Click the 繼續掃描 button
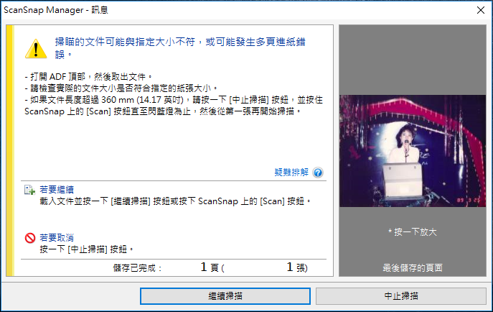Image resolution: width=493 pixels, height=312 pixels. pyautogui.click(x=225, y=296)
